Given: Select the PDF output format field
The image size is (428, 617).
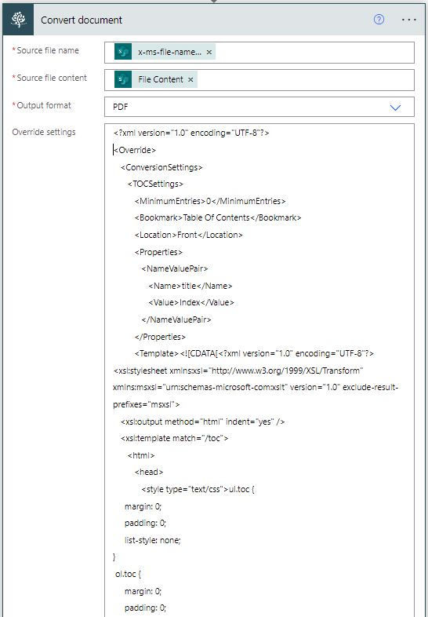Looking at the screenshot, I should (259, 107).
